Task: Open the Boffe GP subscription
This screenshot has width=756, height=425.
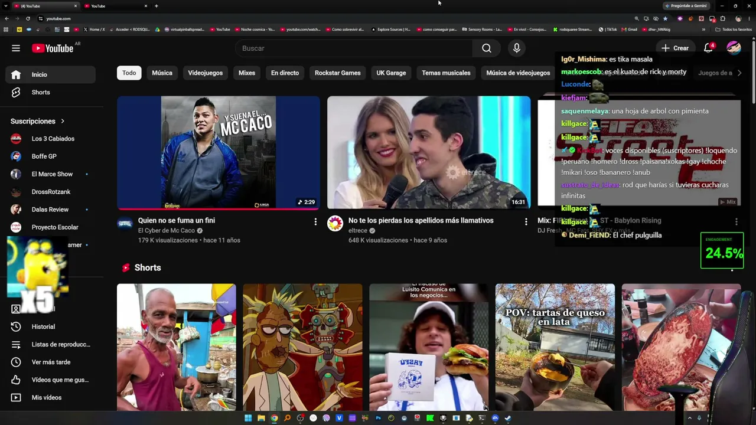Action: pos(50,157)
